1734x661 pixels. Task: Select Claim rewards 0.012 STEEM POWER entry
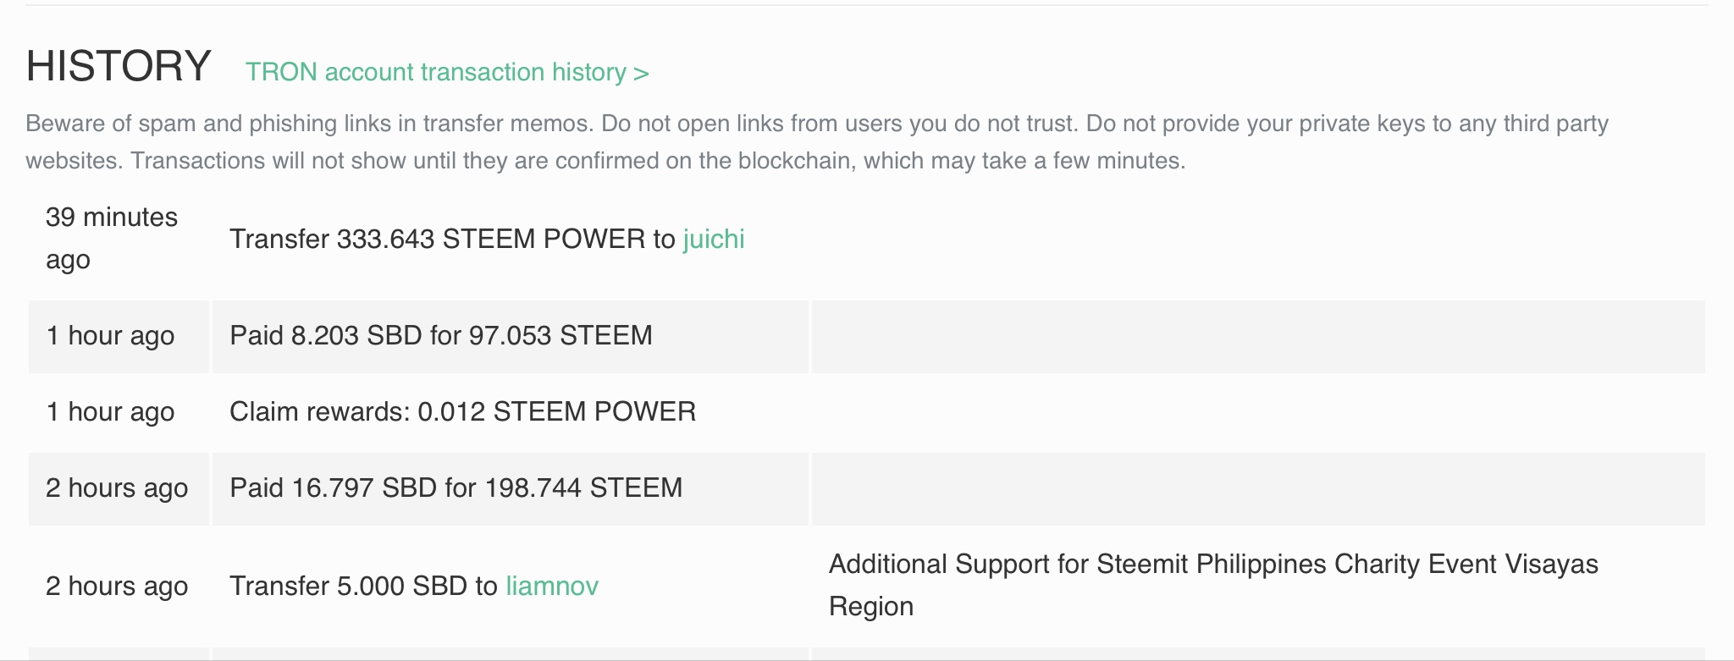point(462,411)
